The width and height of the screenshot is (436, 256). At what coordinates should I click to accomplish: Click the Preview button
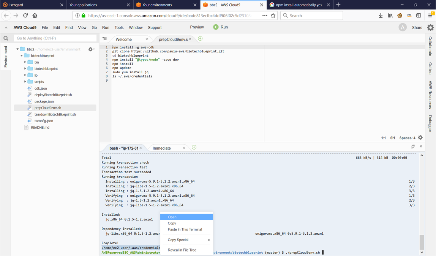197,27
